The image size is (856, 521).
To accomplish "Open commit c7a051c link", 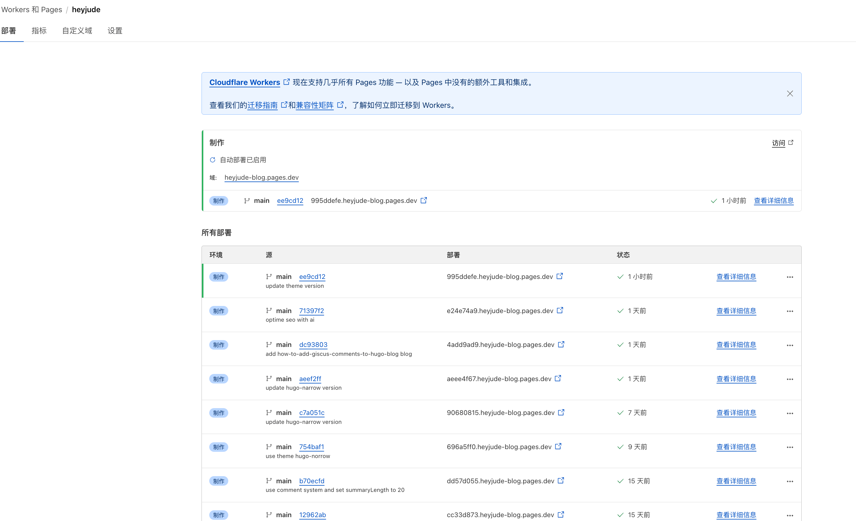I will [312, 413].
